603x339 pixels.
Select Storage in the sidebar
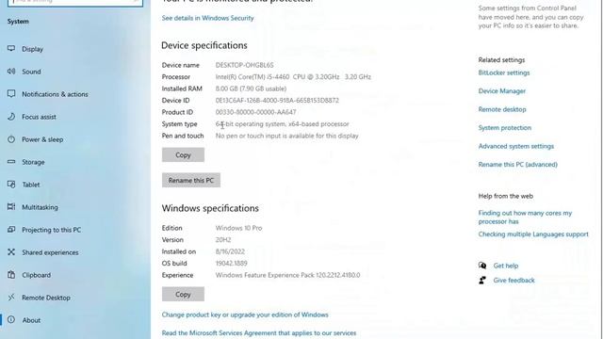pos(33,162)
